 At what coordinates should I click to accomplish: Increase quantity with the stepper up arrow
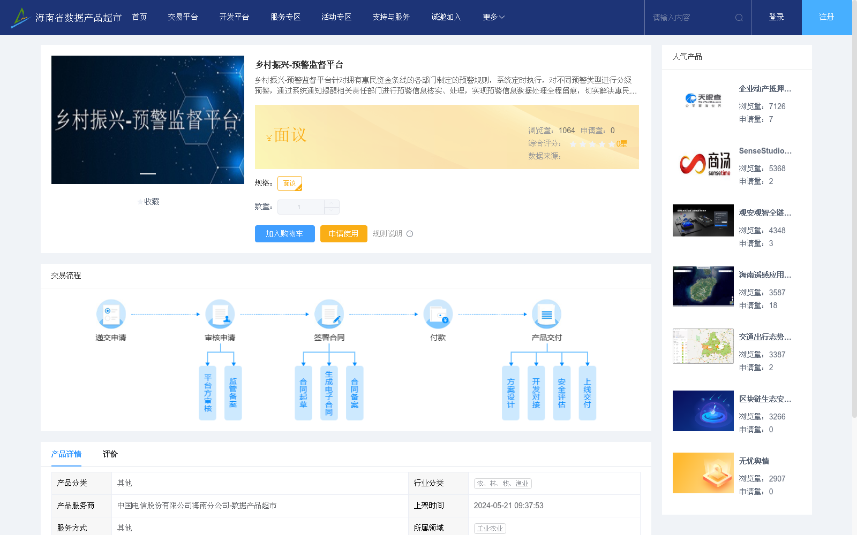tap(332, 203)
